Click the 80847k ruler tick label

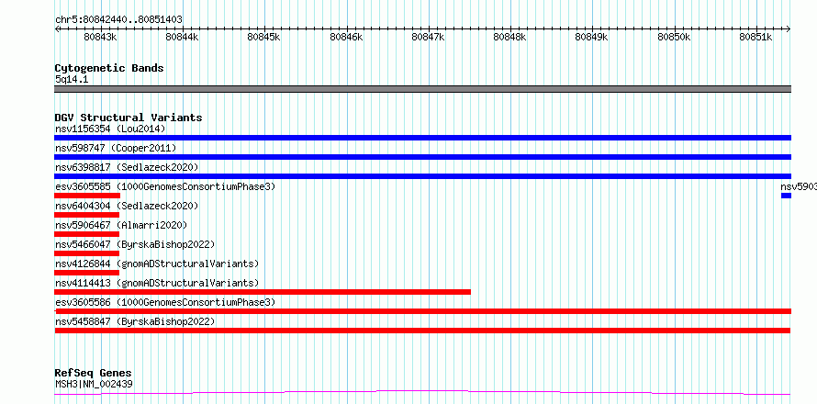point(429,37)
